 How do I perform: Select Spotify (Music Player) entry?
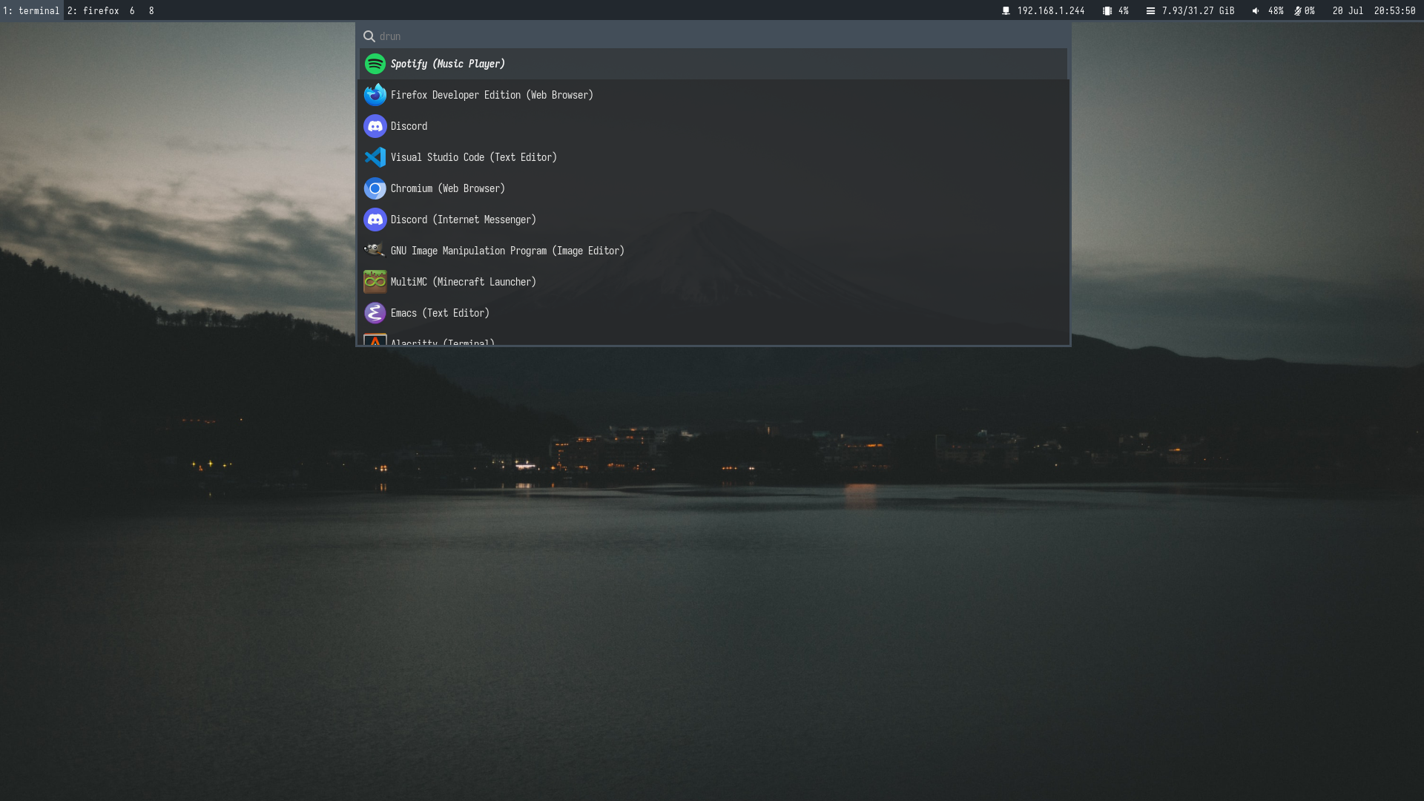447,64
